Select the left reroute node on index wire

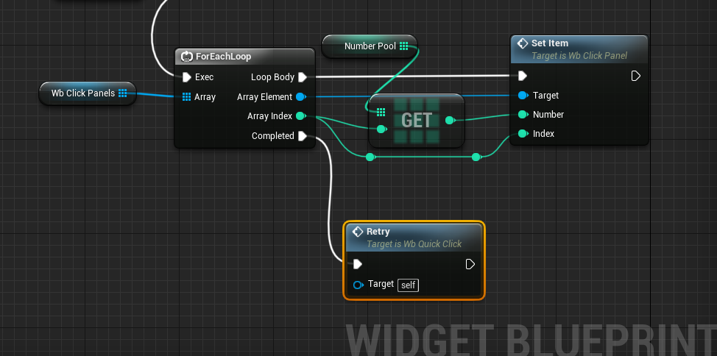pyautogui.click(x=370, y=157)
